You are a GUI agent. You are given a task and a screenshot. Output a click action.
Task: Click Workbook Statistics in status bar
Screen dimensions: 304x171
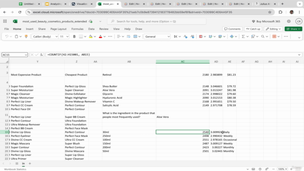pos(15,169)
